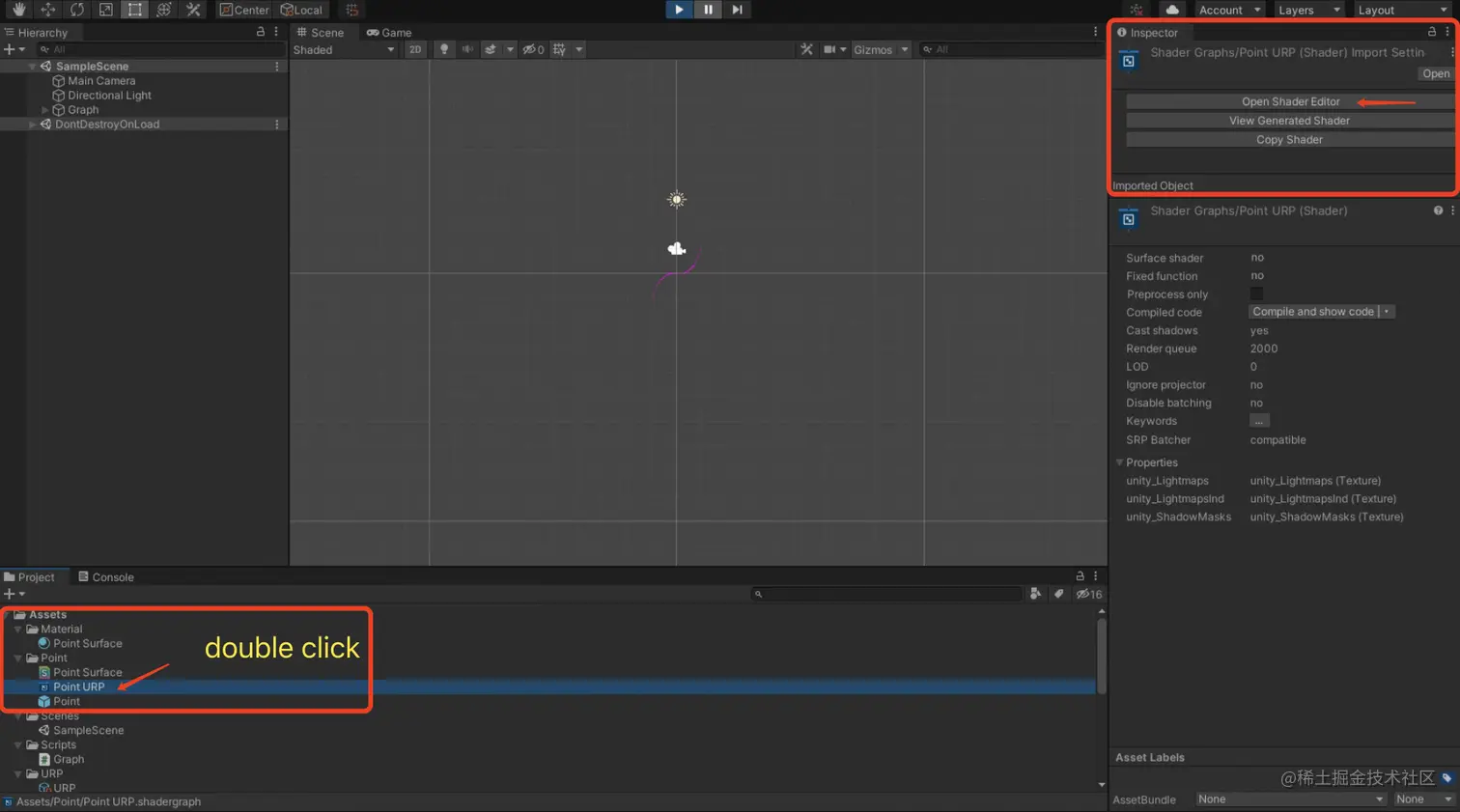Switch to the Game tab
The image size is (1460, 812).
click(x=389, y=32)
